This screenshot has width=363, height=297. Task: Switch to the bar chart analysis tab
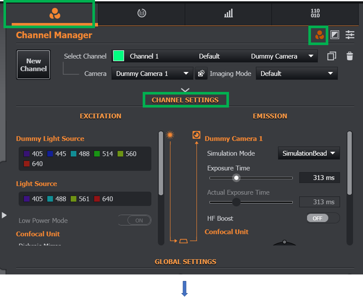pos(228,13)
